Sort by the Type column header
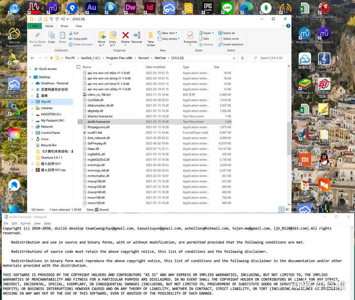Screen dimensions: 355x300 [186, 67]
